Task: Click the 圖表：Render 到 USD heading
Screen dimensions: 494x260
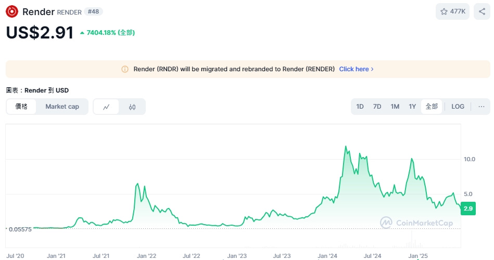Action: click(x=37, y=90)
